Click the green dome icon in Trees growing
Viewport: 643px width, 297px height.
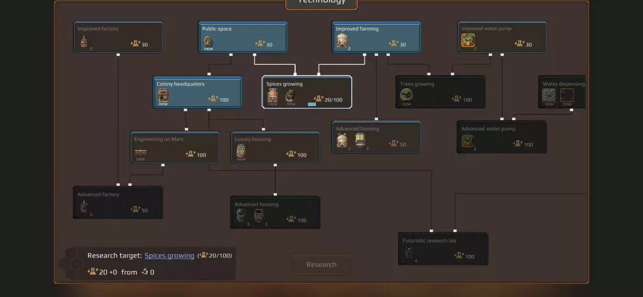click(x=406, y=95)
